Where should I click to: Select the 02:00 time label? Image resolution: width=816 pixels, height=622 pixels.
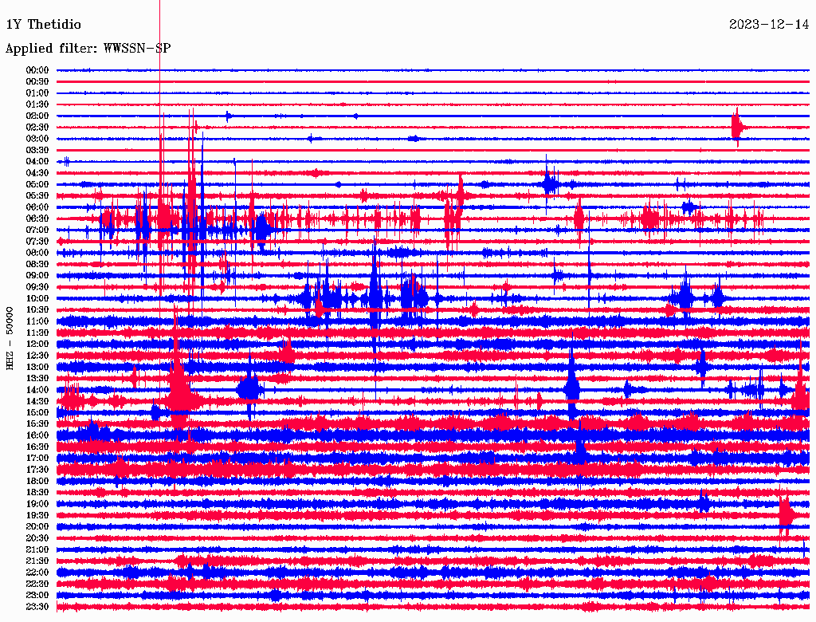pyautogui.click(x=37, y=116)
